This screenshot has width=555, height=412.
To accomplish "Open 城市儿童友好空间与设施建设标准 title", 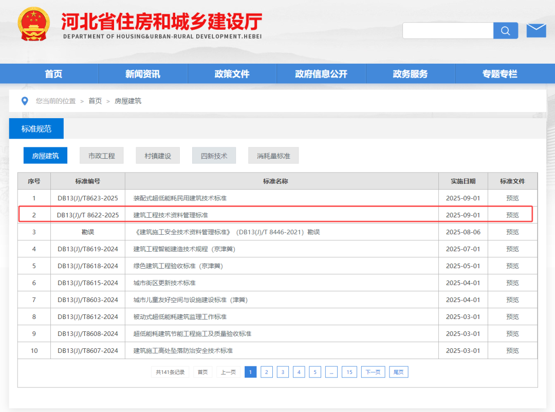I will 191,300.
